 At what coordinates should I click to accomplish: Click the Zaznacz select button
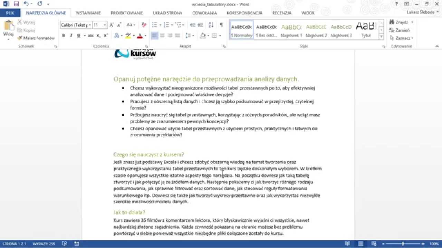[401, 38]
